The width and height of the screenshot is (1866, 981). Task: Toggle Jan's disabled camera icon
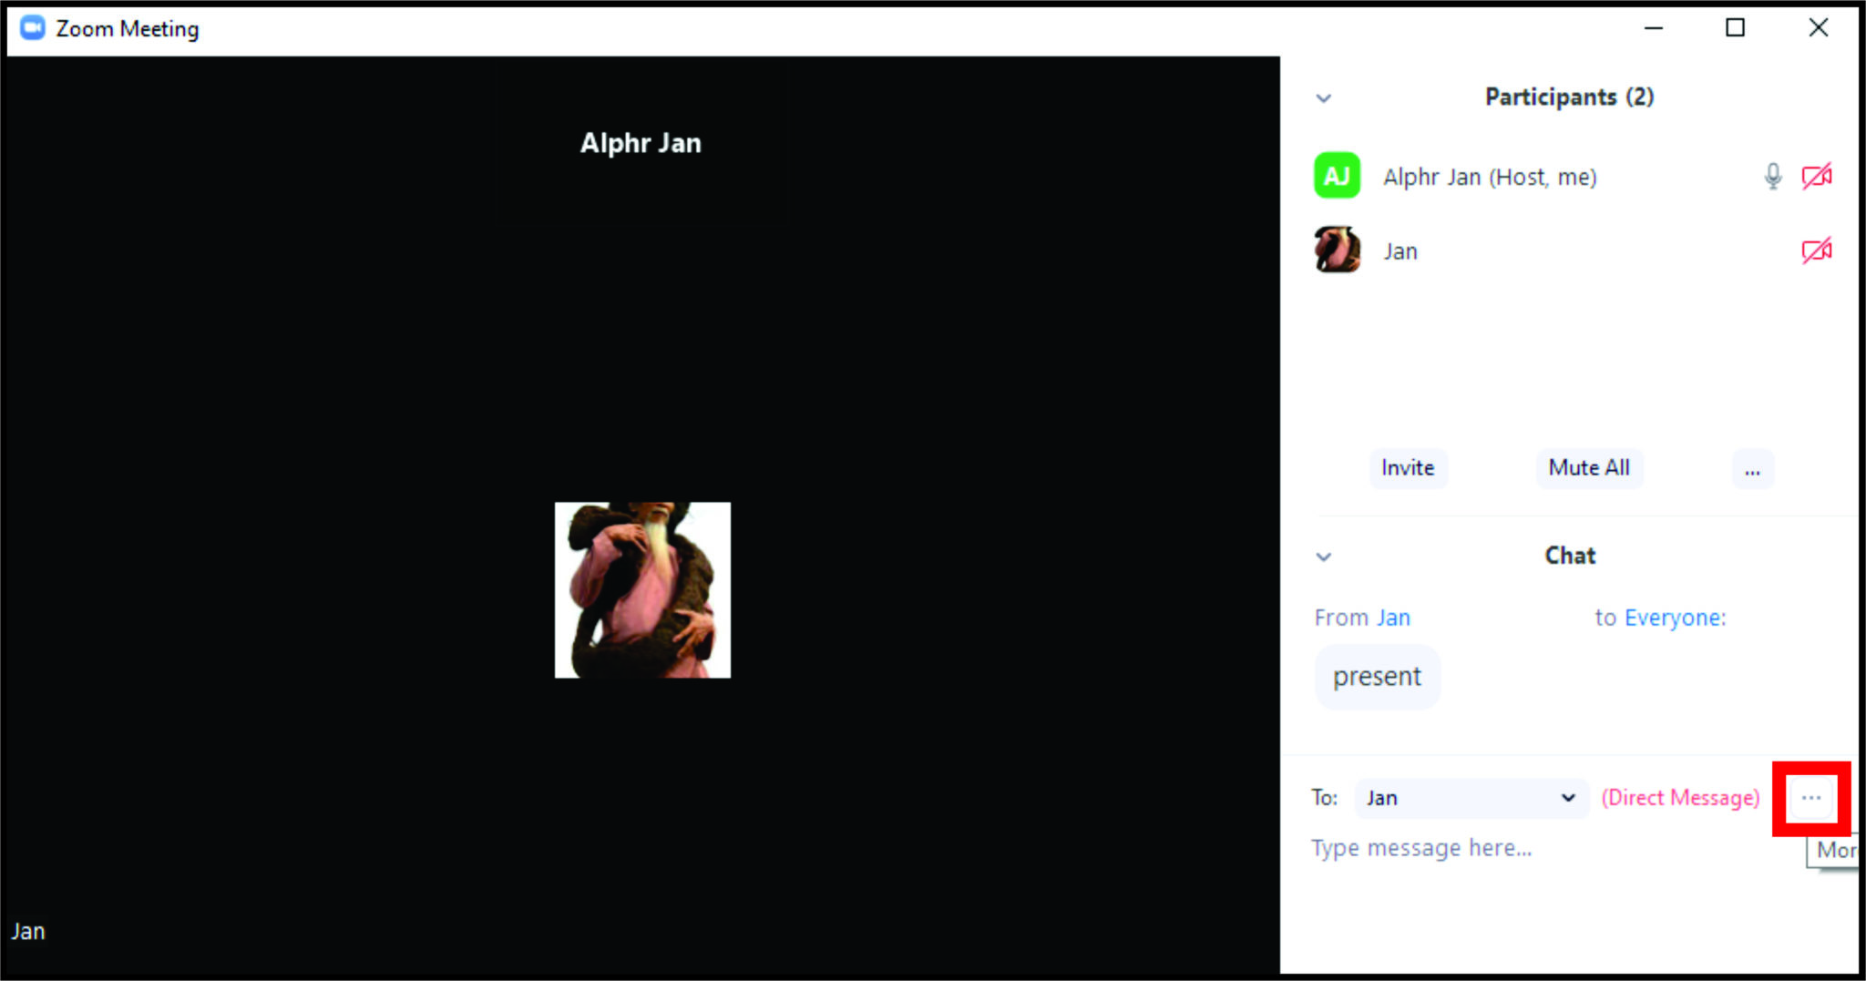tap(1815, 250)
